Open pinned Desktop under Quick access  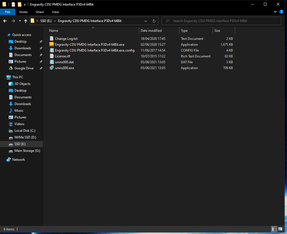tap(20, 42)
